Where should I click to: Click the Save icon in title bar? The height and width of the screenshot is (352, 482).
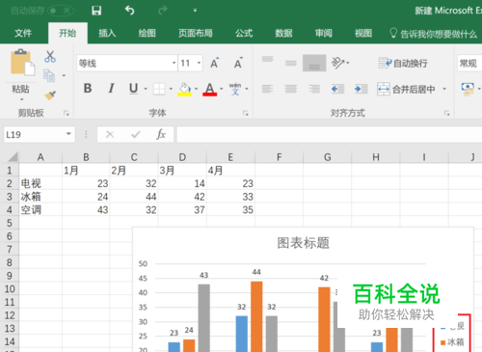[96, 11]
